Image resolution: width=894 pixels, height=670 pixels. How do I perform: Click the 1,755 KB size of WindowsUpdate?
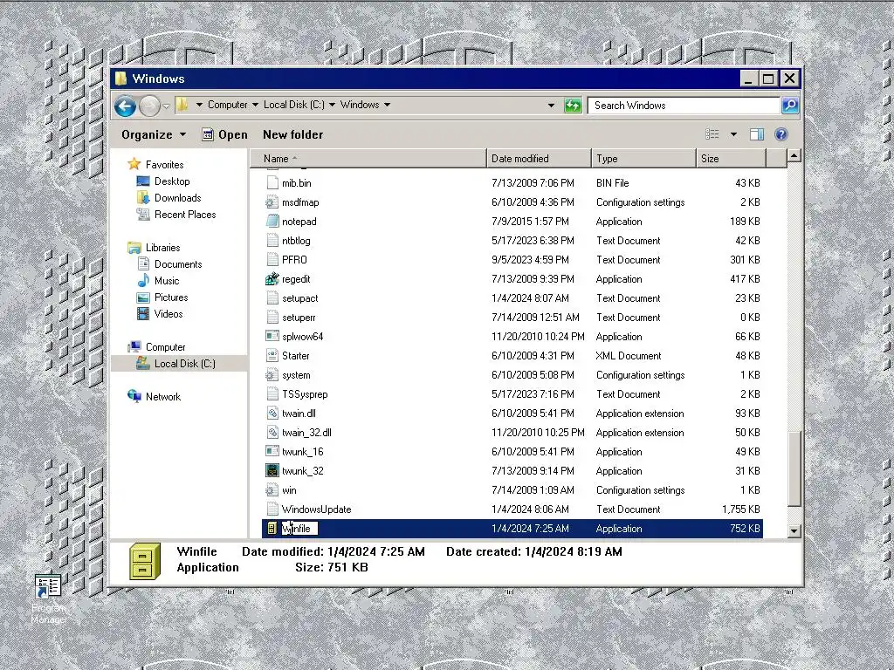(x=740, y=509)
